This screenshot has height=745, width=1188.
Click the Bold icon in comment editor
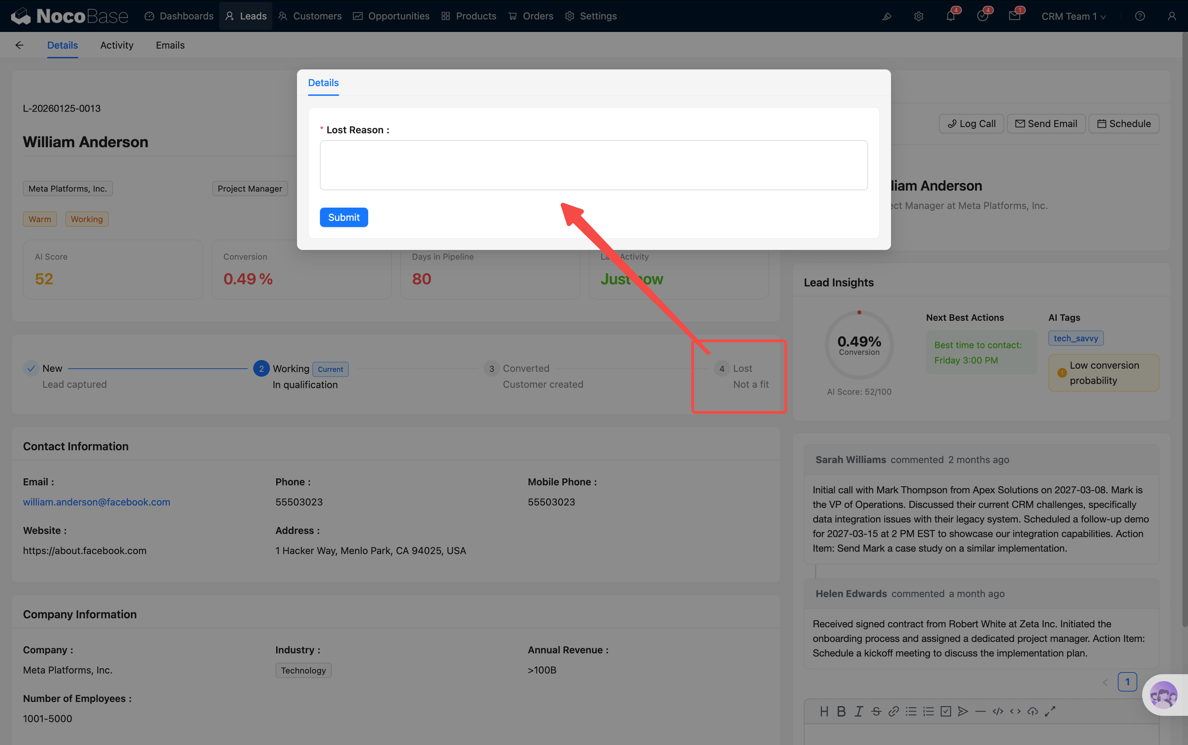(x=841, y=711)
